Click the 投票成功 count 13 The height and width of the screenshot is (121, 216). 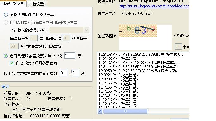28,99
